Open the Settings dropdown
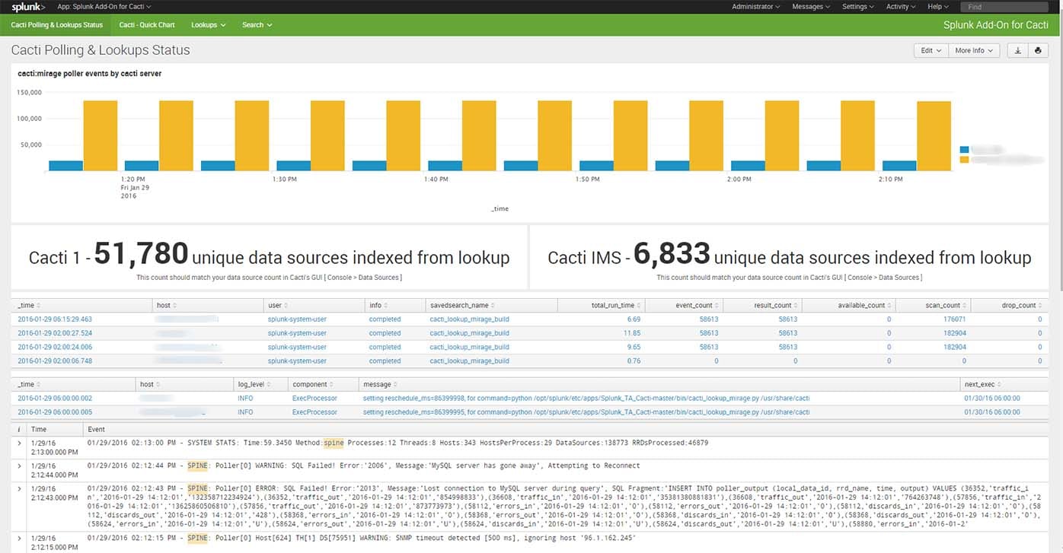Image resolution: width=1063 pixels, height=553 pixels. [x=858, y=7]
